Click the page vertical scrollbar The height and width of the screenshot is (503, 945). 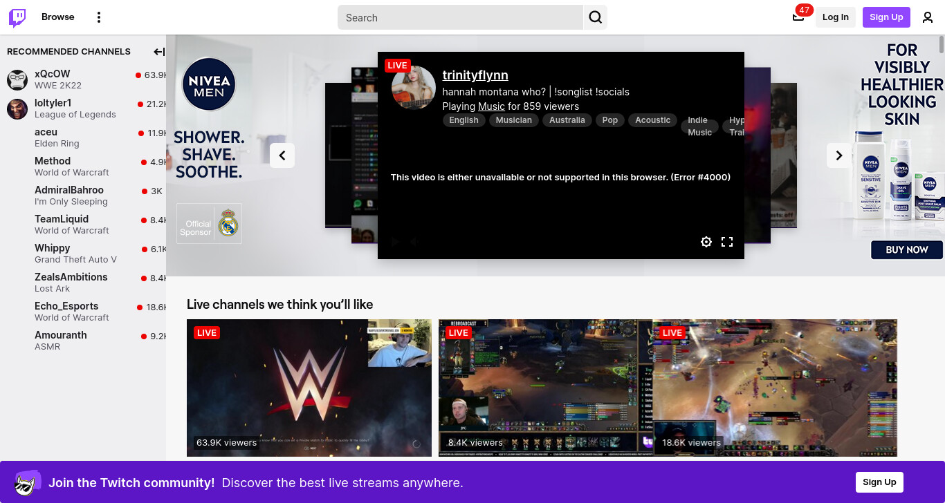(x=942, y=44)
